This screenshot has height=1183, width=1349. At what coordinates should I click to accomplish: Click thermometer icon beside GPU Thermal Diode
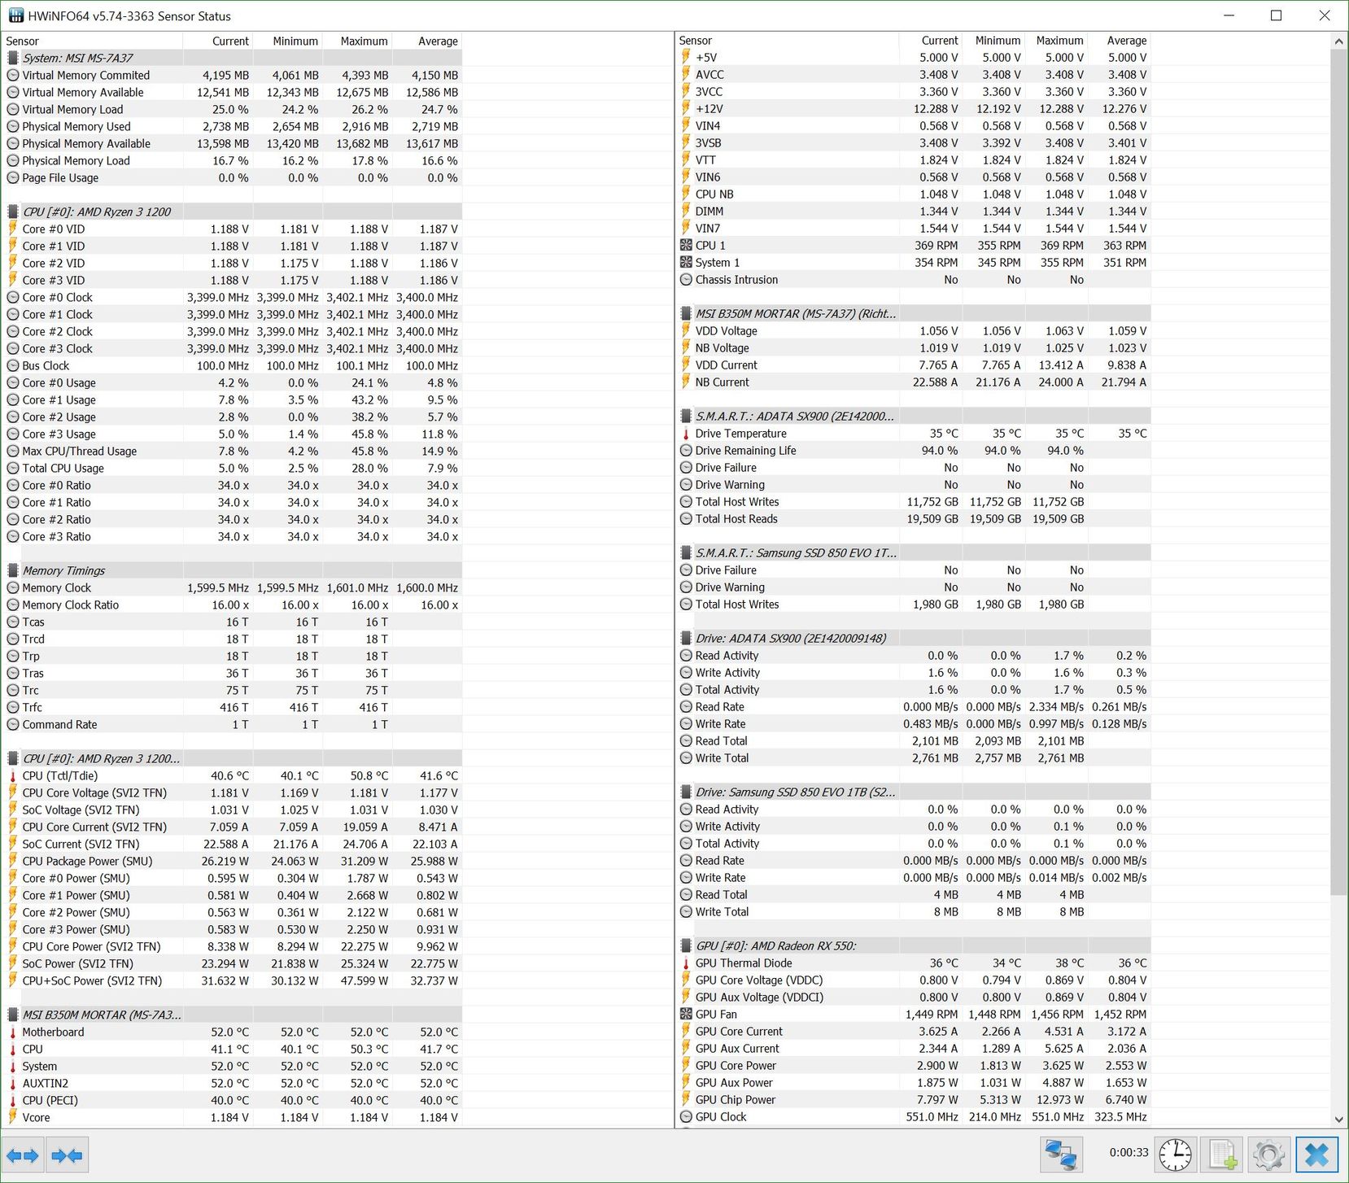click(686, 963)
